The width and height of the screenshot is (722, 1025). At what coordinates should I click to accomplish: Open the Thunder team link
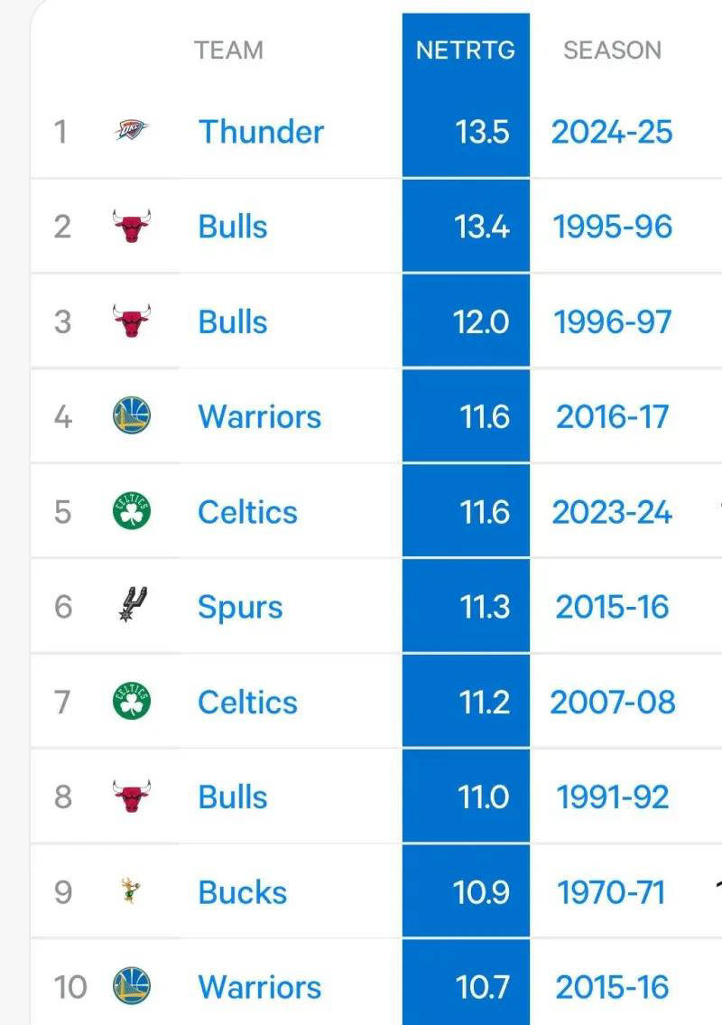(x=261, y=131)
